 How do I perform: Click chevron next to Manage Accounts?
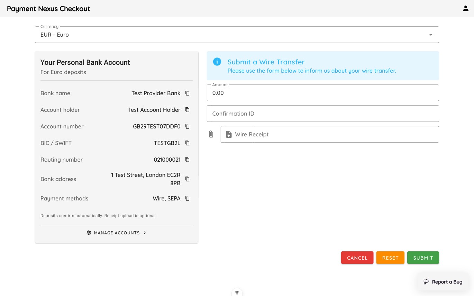click(x=145, y=233)
